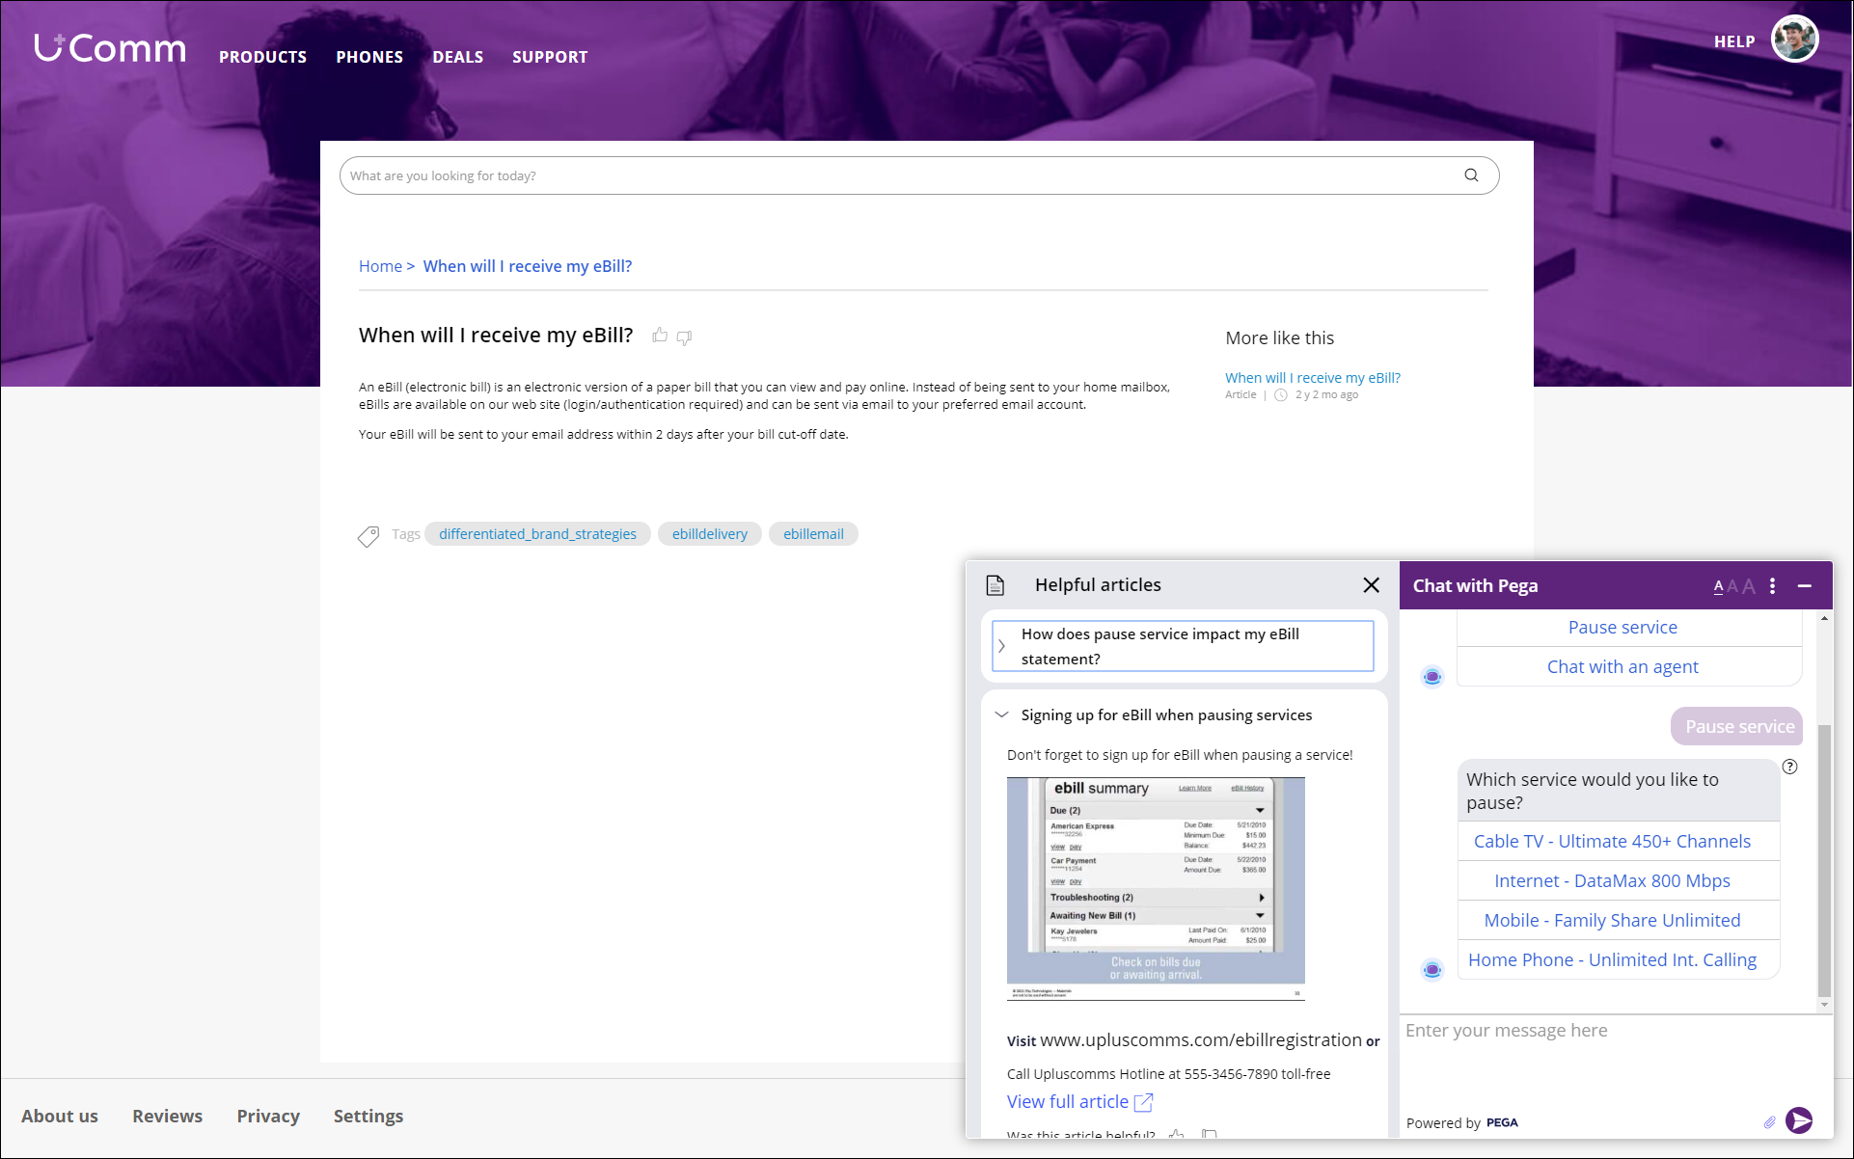Click the search magnifier icon
Viewport: 1854px width, 1159px height.
[1470, 175]
